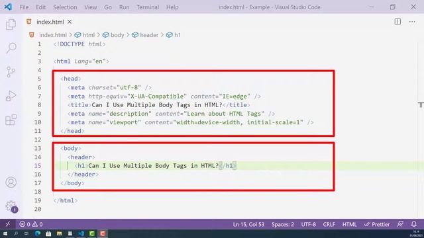424x238 pixels.
Task: Open the Terminal menu
Action: point(148,7)
